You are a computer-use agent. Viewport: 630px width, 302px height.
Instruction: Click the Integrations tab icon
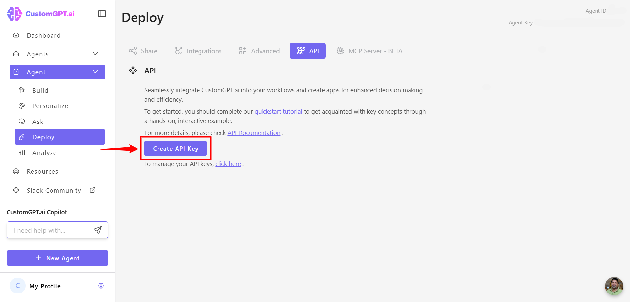[178, 51]
